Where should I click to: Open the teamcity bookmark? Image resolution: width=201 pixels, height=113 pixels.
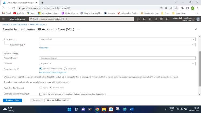coord(110,13)
